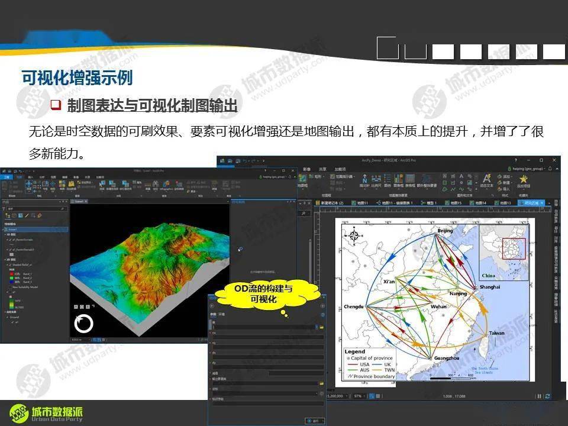Click the on-screen navigator circle in scene

[83, 324]
